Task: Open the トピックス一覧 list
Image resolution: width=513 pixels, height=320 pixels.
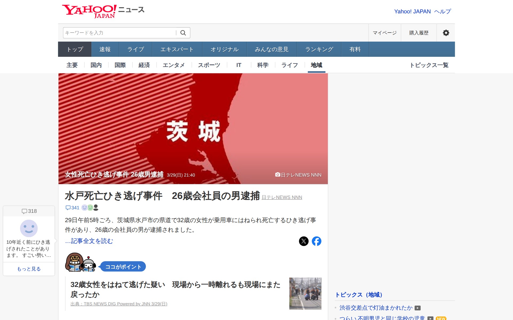Action: (429, 65)
